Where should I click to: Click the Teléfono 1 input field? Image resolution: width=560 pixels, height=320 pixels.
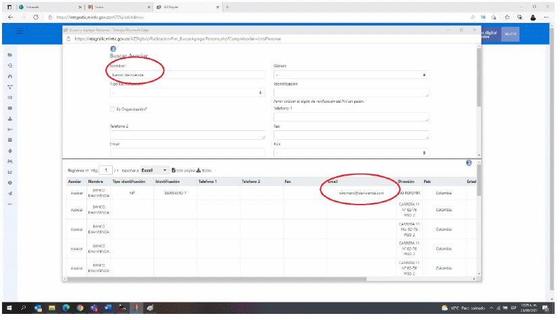click(351, 117)
